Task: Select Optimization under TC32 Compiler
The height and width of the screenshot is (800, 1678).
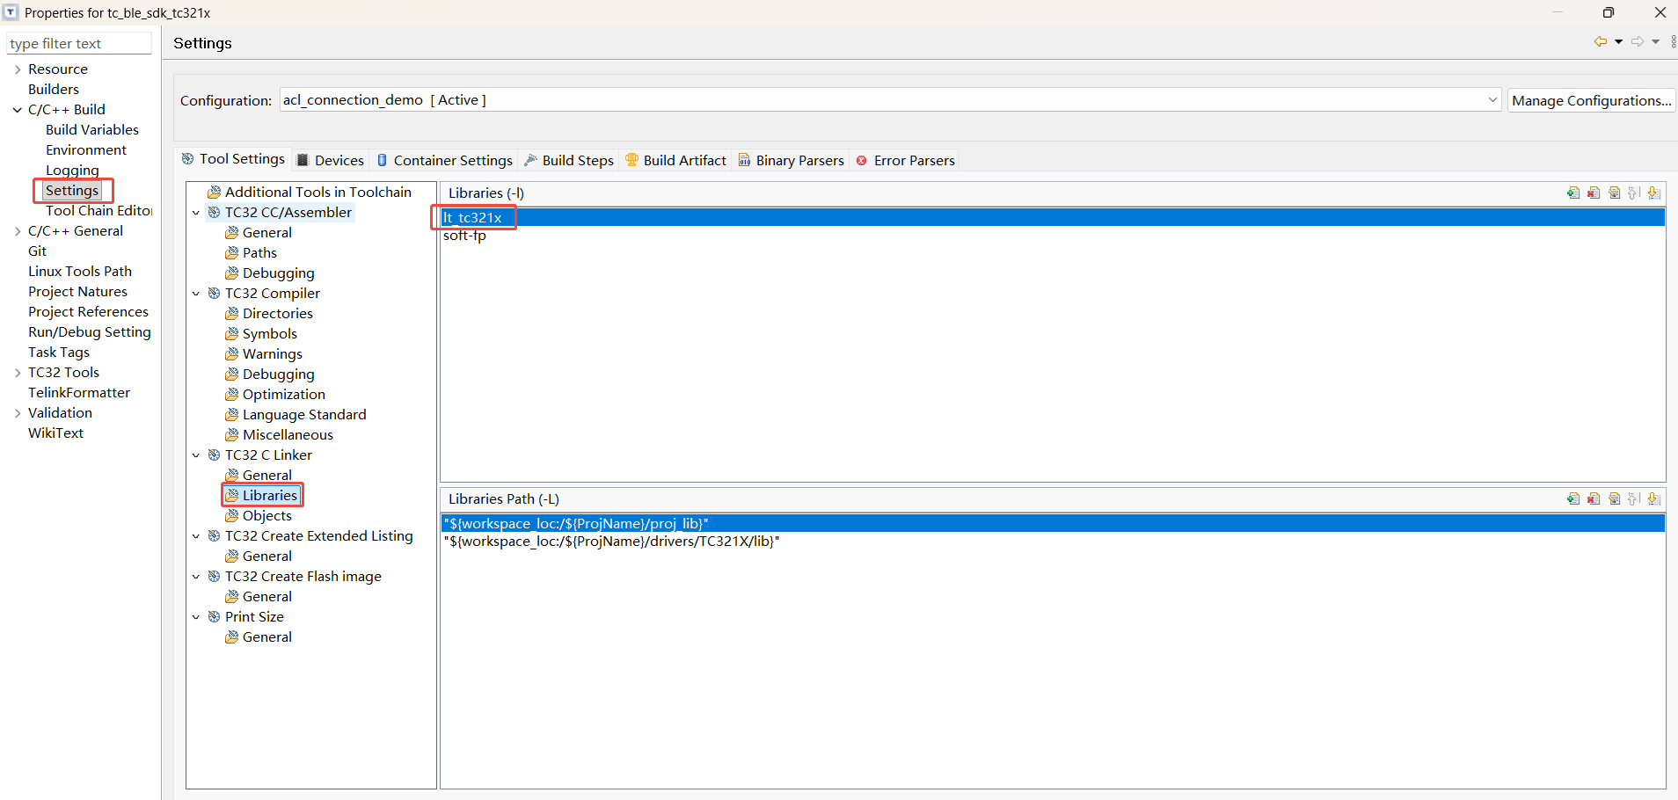Action: tap(275, 395)
